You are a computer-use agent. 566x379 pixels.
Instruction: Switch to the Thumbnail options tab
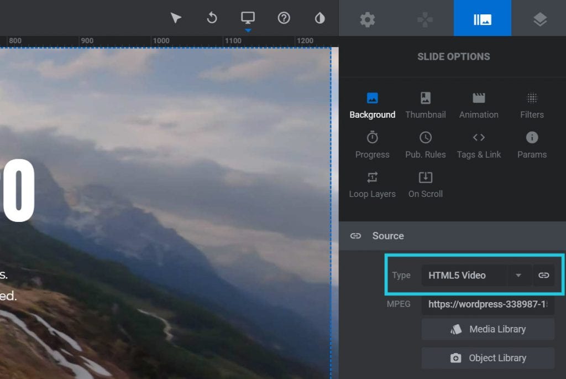pyautogui.click(x=426, y=105)
